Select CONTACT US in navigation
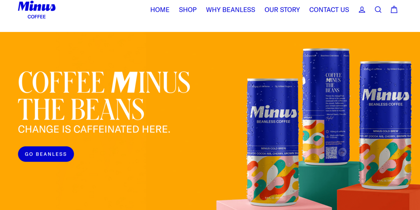420x210 pixels. 329,10
